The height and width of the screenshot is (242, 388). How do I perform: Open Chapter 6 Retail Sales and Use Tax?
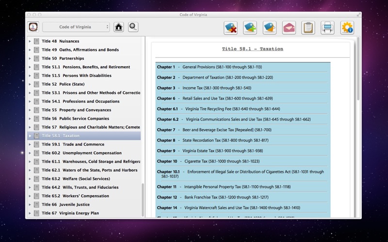[x=215, y=98]
